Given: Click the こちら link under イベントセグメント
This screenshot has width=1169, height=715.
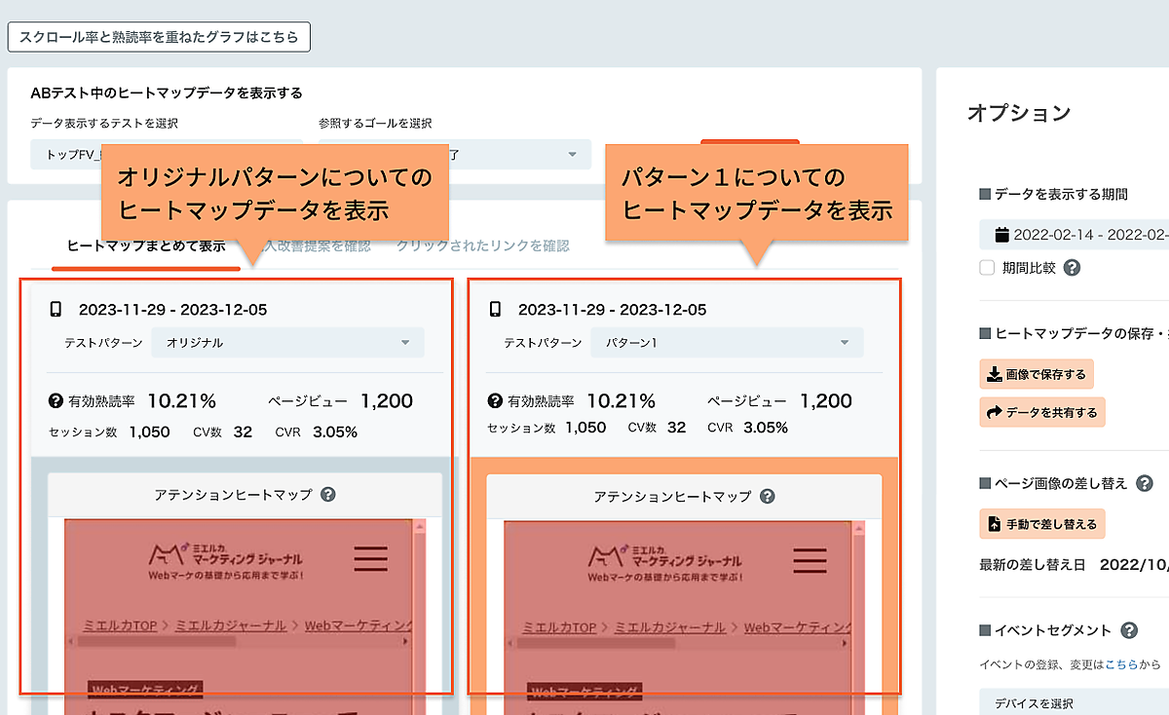Looking at the screenshot, I should click(x=1117, y=664).
